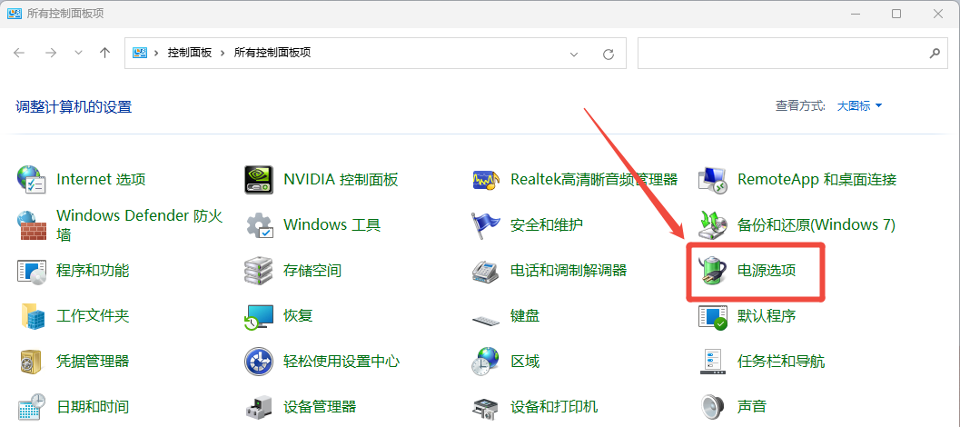This screenshot has height=427, width=960.
Task: Open the 默认程序 link
Action: pyautogui.click(x=767, y=316)
